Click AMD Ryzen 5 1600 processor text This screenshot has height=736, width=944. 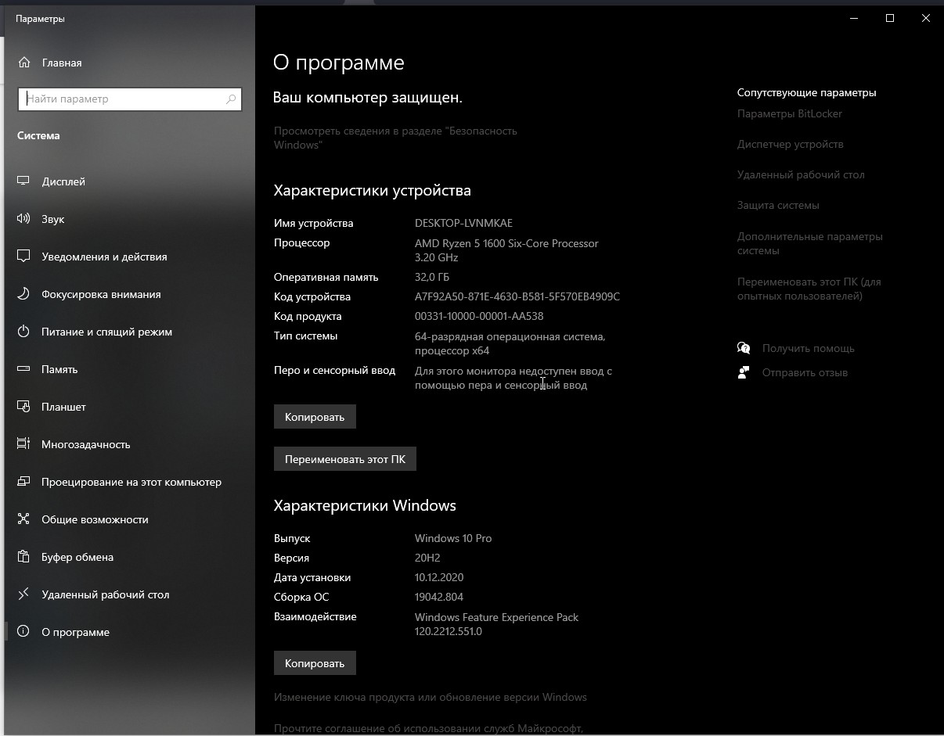point(506,250)
